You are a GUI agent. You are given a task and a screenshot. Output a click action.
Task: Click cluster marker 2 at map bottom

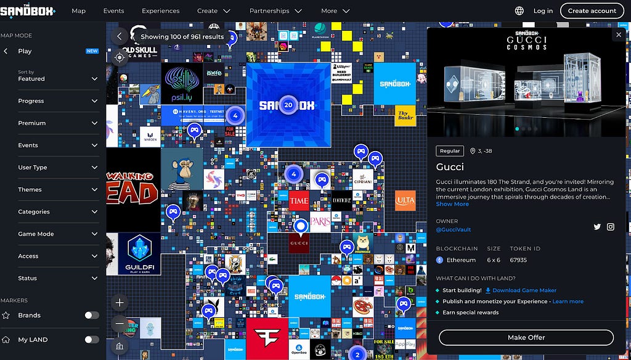[x=357, y=354]
